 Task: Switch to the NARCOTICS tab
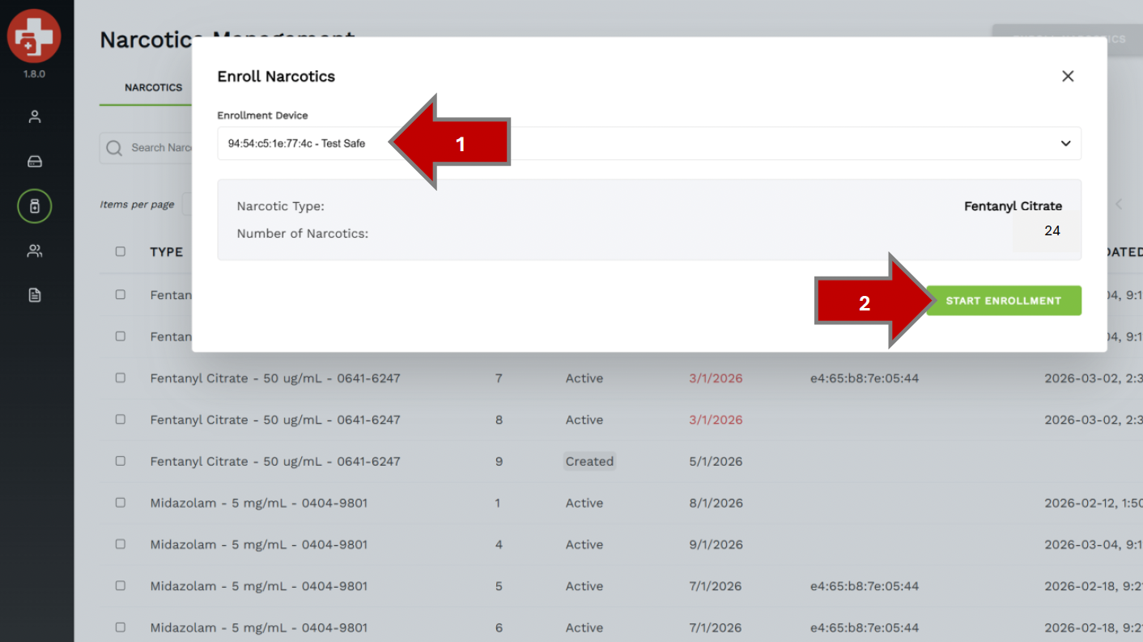point(153,87)
